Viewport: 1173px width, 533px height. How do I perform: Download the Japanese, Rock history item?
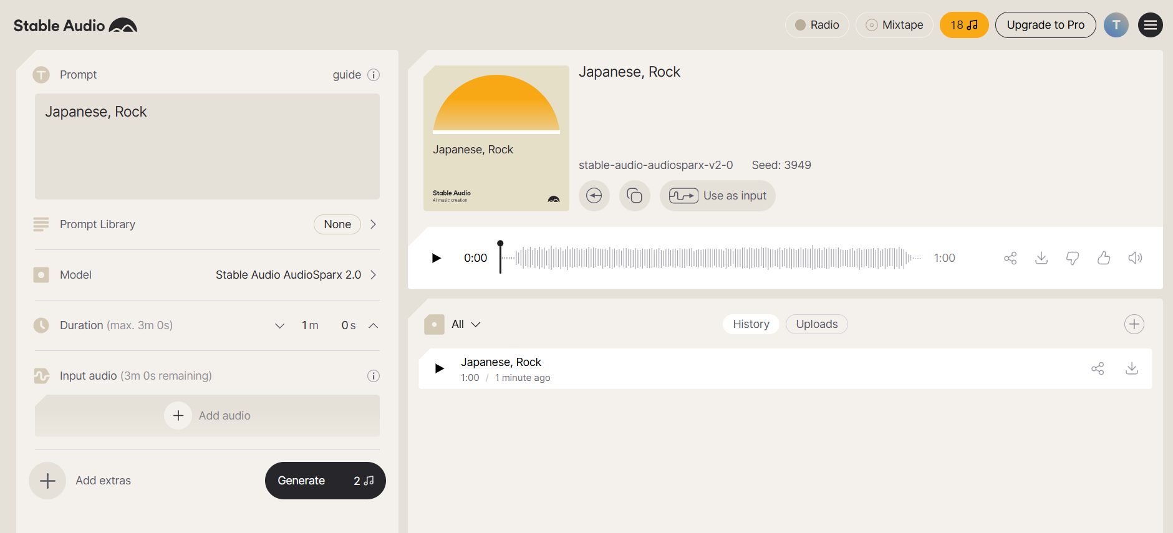pos(1132,368)
